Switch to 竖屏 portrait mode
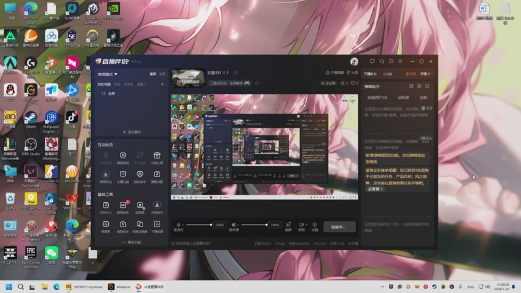 [x=162, y=74]
